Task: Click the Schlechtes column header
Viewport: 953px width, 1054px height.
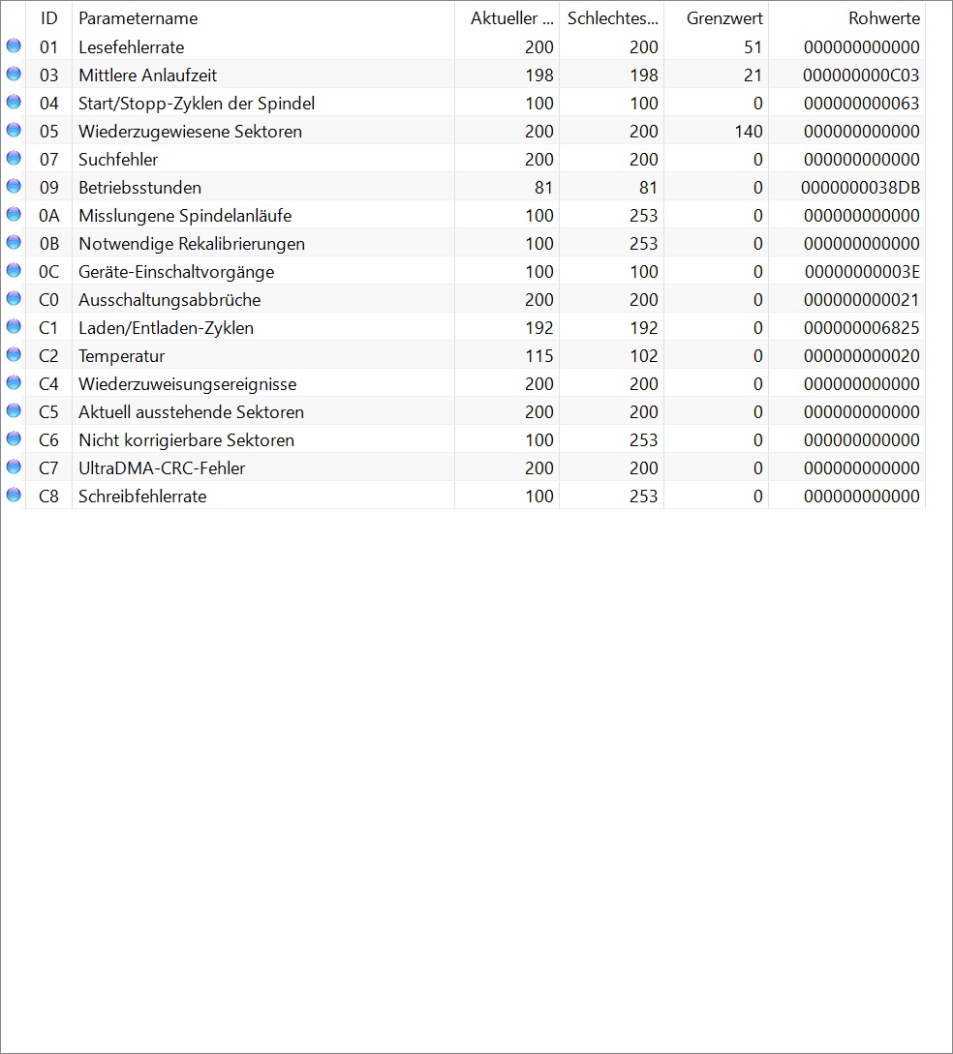Action: (x=611, y=18)
